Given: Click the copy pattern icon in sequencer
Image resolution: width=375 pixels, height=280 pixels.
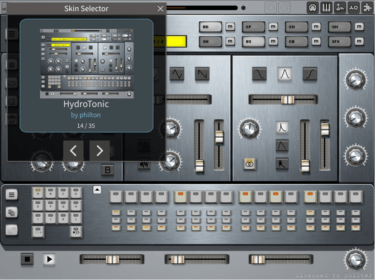Looking at the screenshot, I should (12, 212).
